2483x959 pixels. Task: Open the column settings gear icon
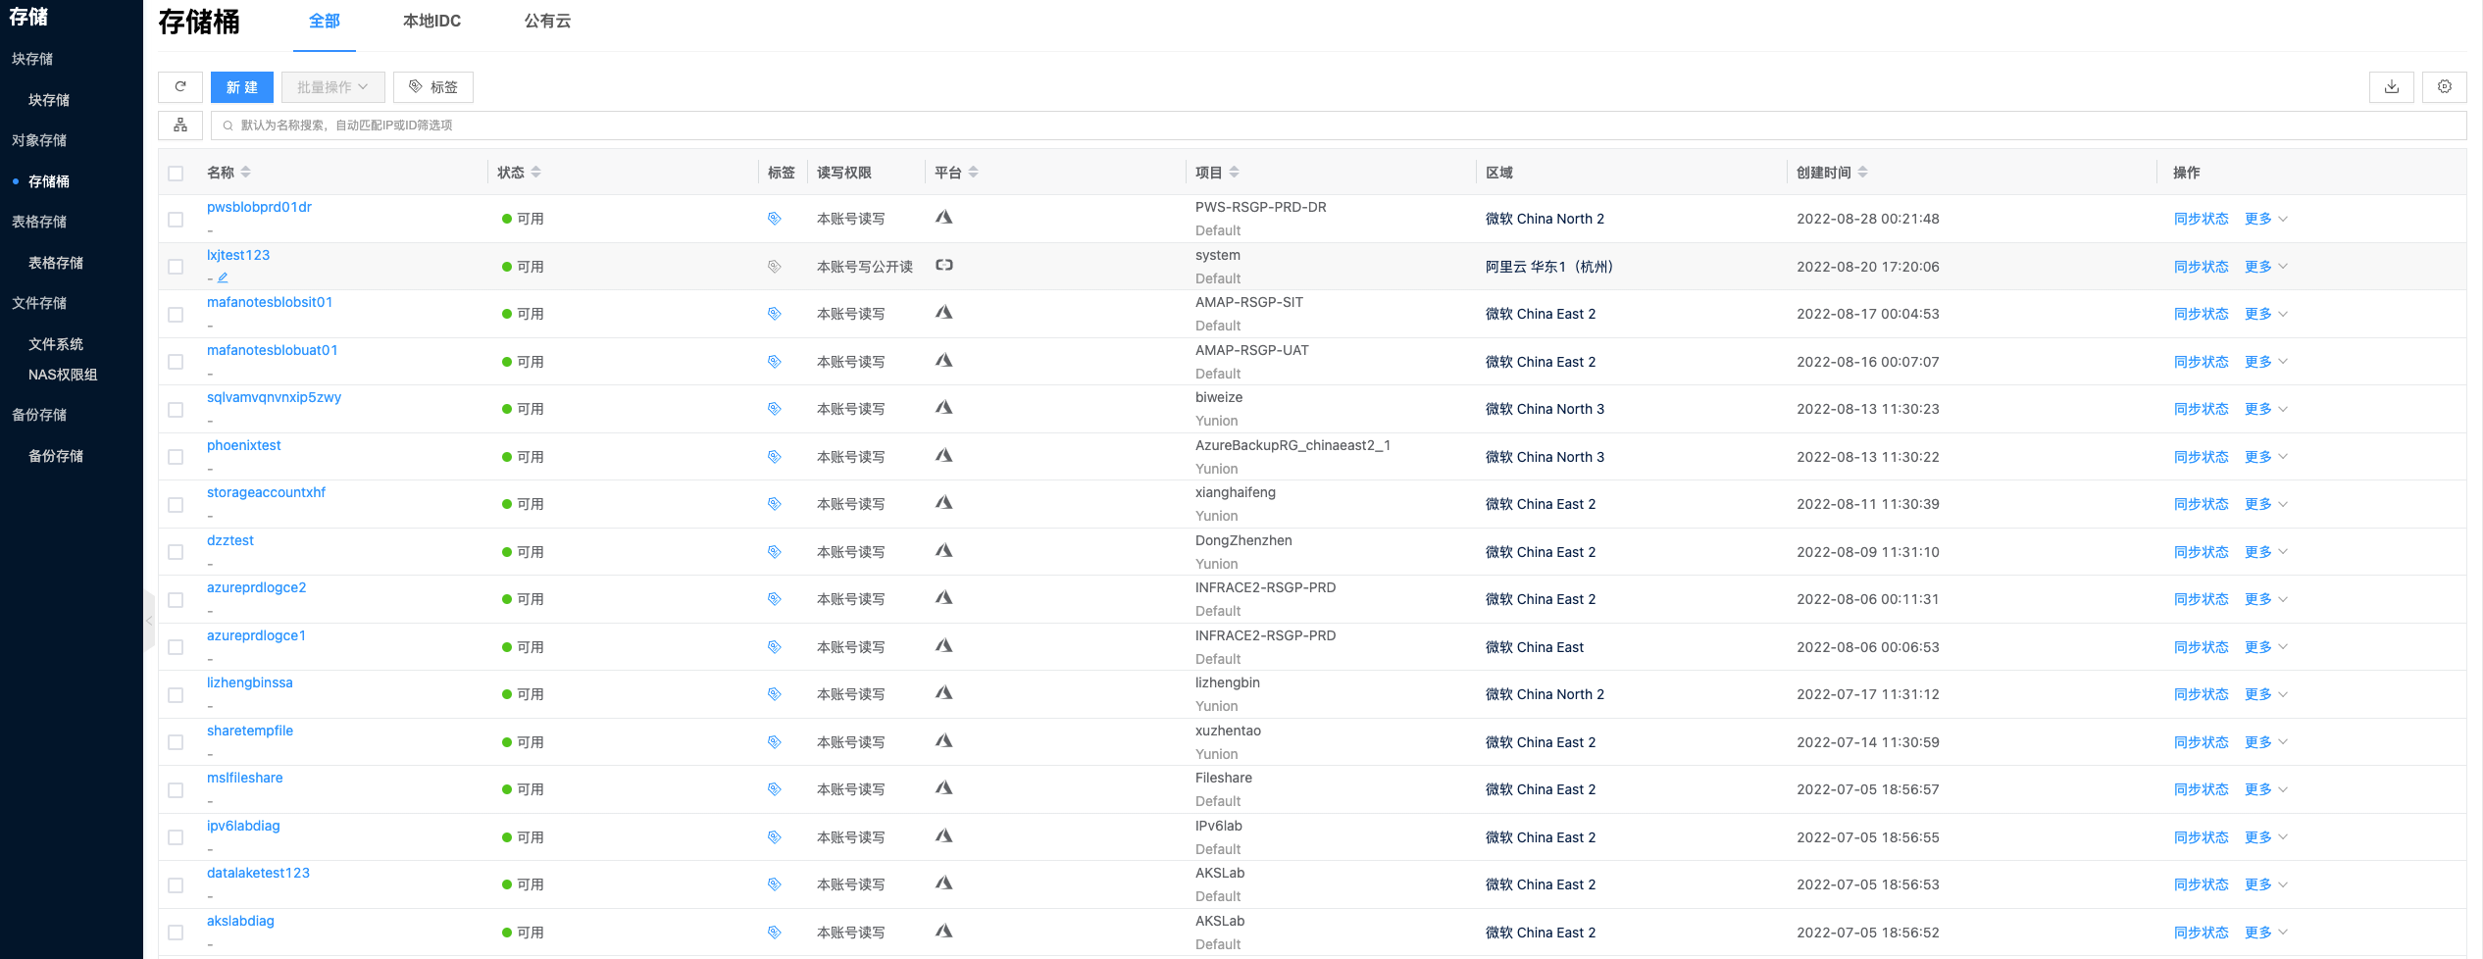coord(2445,87)
